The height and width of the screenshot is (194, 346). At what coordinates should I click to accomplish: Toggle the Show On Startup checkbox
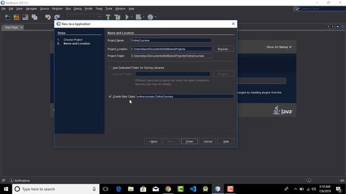(x=290, y=47)
